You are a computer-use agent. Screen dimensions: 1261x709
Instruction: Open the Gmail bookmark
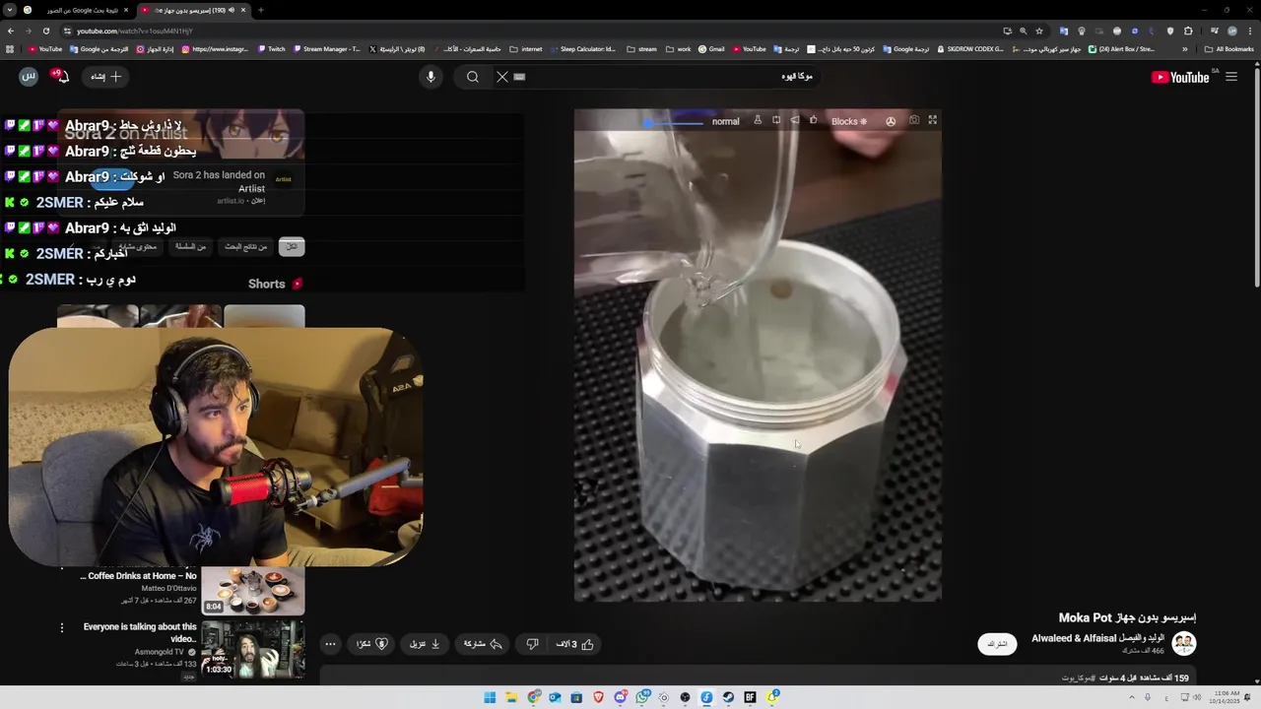coord(711,48)
